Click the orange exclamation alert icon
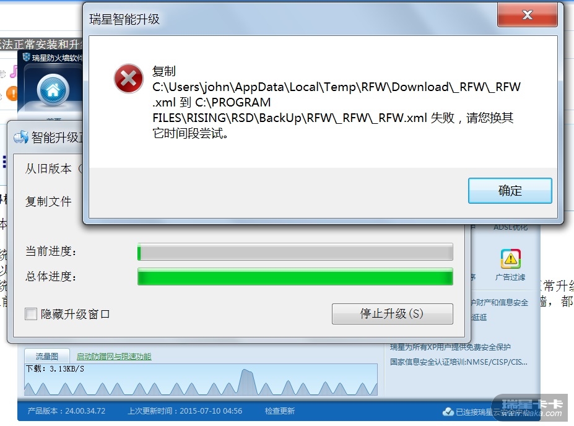Image resolution: width=574 pixels, height=426 pixels. click(12, 93)
